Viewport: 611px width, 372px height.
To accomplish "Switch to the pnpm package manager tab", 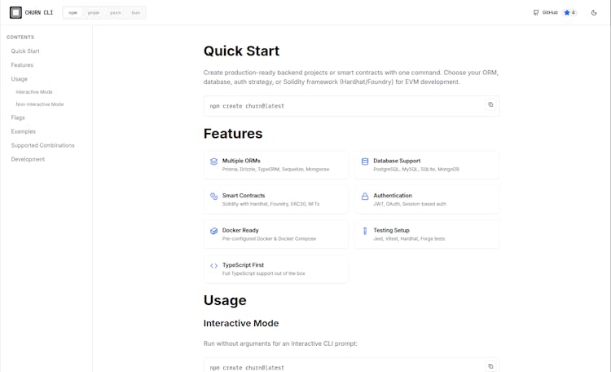I will point(94,13).
